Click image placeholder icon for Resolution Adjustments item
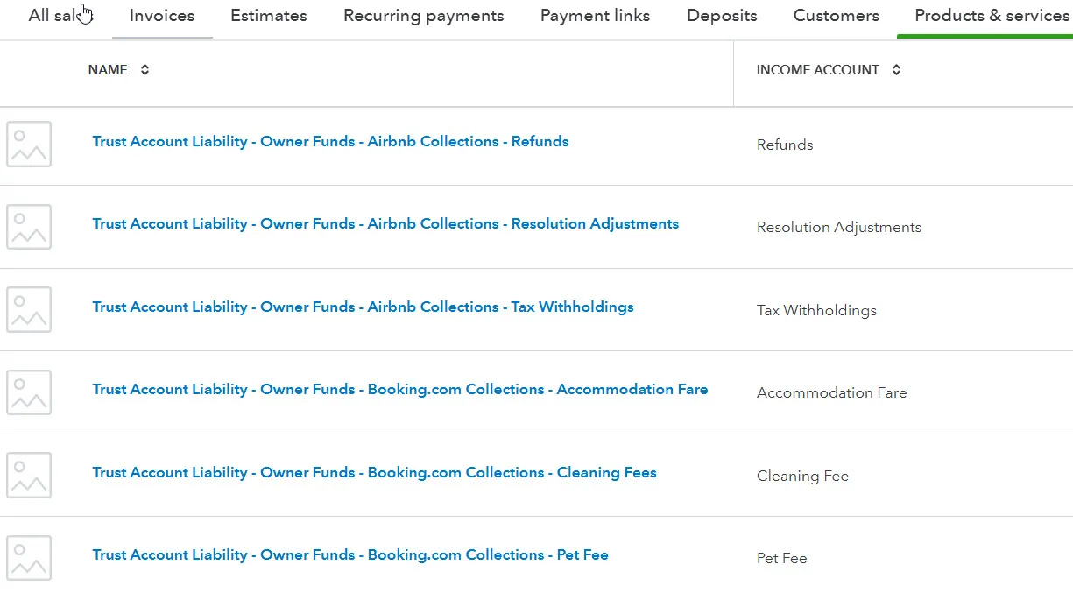Viewport: 1073px width, 593px height. pyautogui.click(x=29, y=227)
